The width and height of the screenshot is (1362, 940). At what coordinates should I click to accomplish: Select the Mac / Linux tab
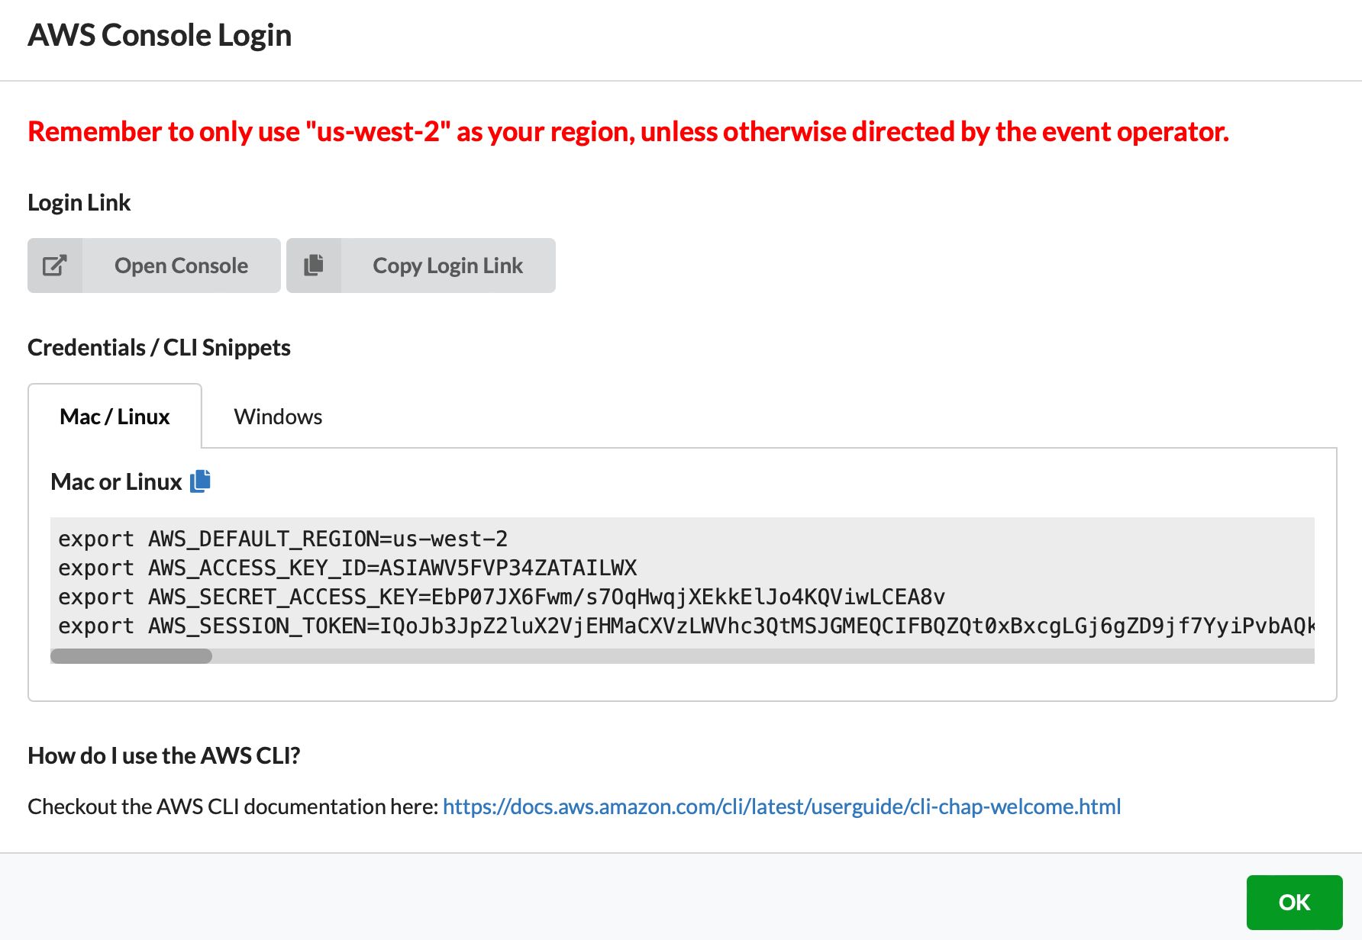115,417
